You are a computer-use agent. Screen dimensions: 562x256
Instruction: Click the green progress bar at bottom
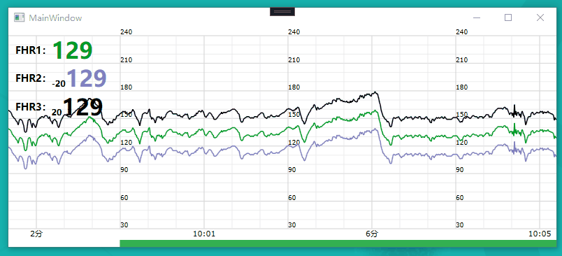(338, 243)
